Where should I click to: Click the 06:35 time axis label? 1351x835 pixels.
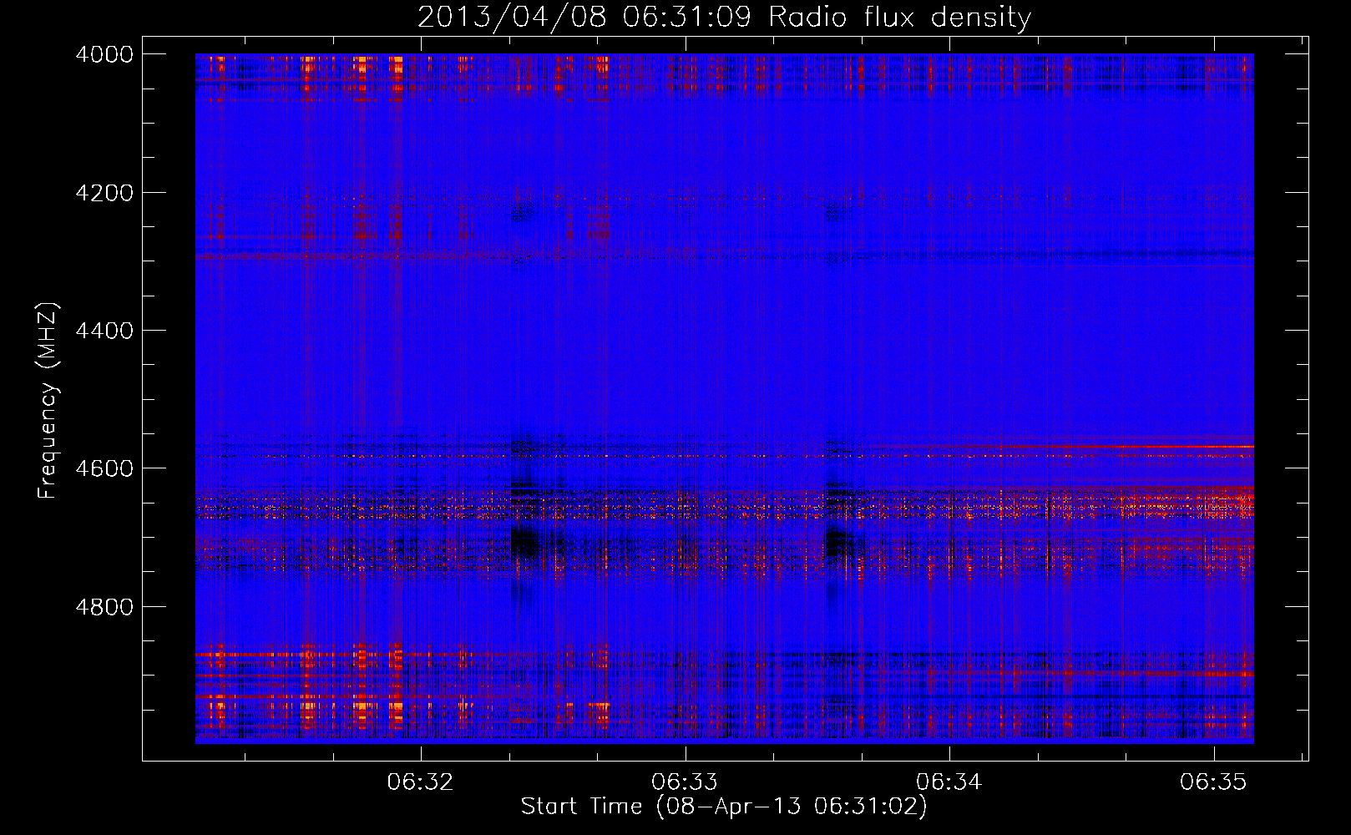(x=1213, y=782)
